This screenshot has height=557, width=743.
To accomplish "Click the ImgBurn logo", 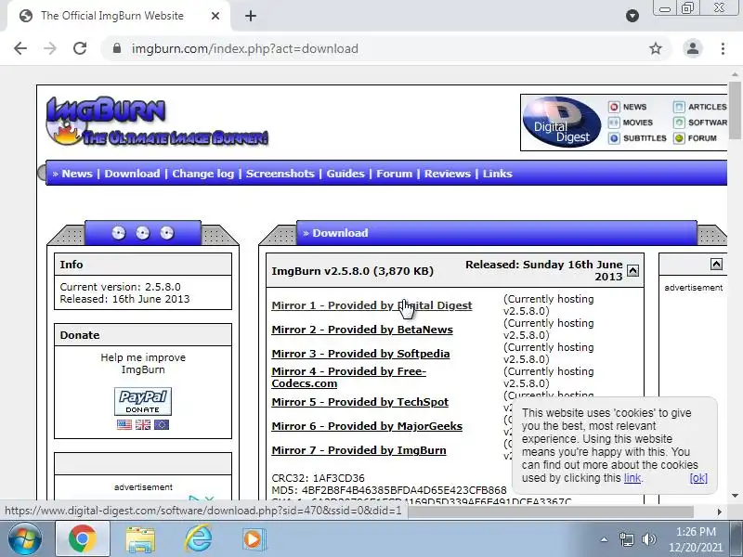I will click(x=157, y=121).
